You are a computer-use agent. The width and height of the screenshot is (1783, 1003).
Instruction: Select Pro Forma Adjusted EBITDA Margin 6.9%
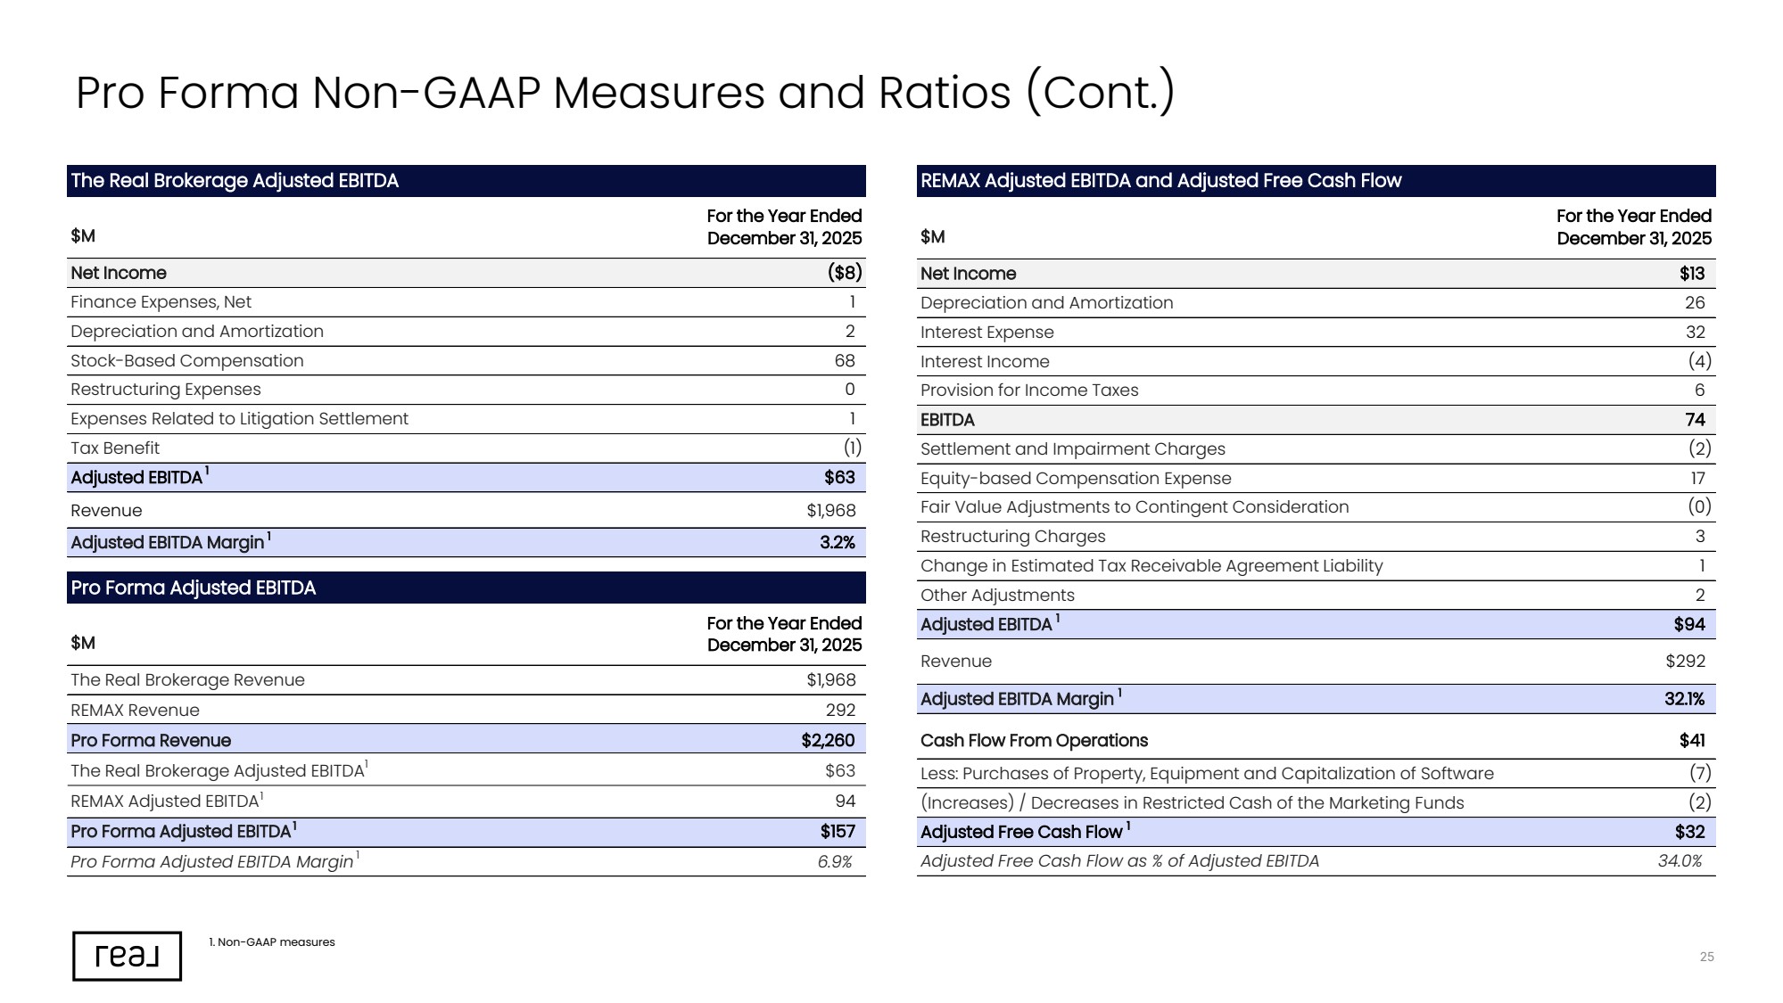[835, 862]
